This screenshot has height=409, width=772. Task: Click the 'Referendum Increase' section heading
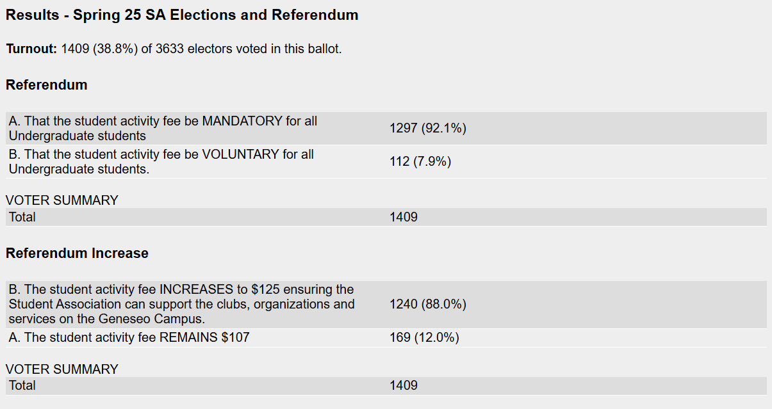pos(77,253)
